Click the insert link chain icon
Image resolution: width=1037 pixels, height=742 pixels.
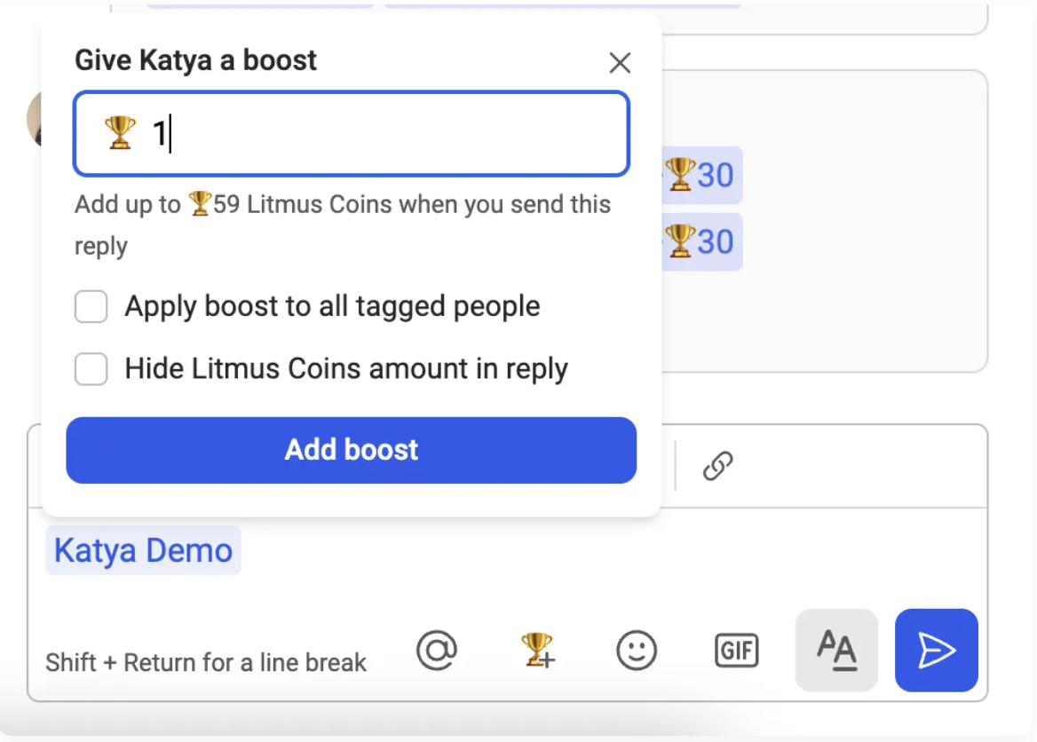point(717,465)
